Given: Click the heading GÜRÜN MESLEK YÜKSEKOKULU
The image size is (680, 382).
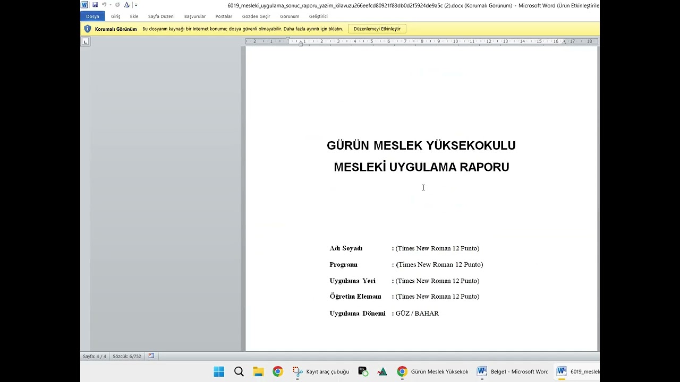Looking at the screenshot, I should [421, 145].
